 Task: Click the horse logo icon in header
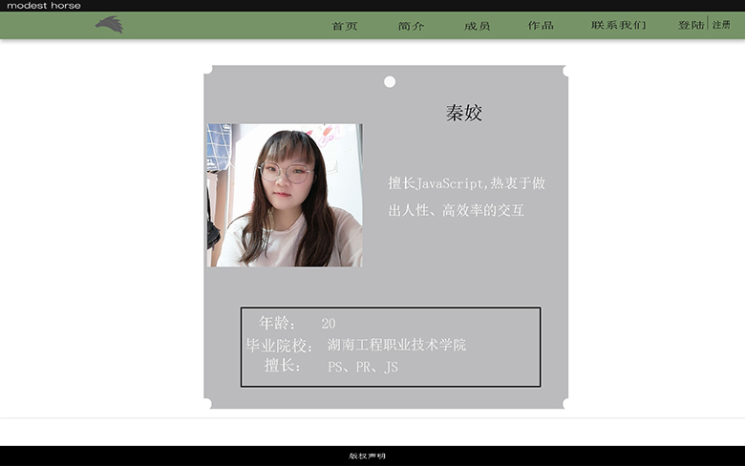(x=110, y=25)
